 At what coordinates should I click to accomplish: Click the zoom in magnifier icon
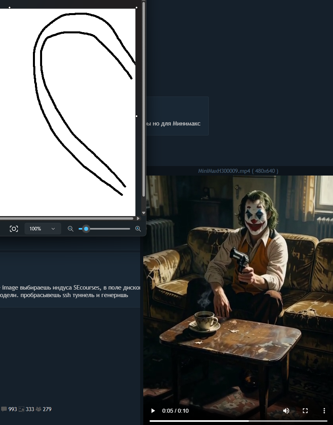pos(138,229)
